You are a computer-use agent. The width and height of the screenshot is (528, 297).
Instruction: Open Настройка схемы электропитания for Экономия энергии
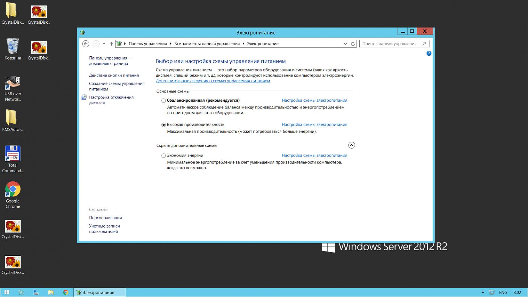[x=314, y=156]
